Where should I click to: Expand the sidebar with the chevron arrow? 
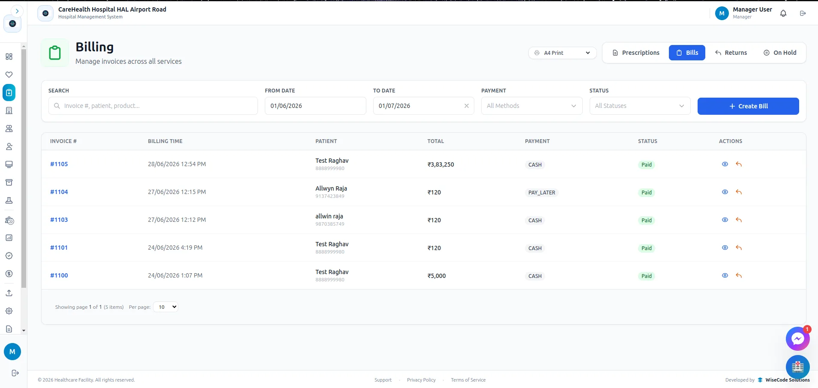tap(17, 11)
